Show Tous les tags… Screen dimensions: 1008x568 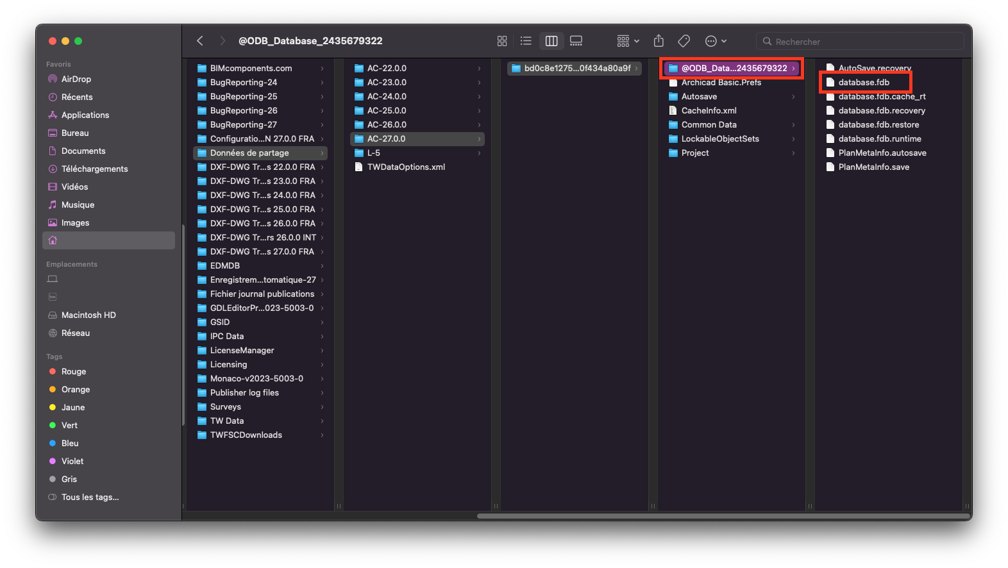[x=108, y=497]
